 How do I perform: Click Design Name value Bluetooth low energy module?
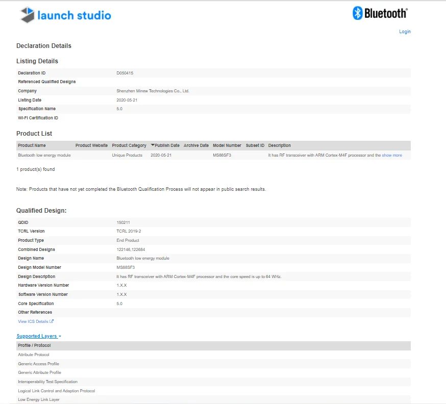point(143,258)
